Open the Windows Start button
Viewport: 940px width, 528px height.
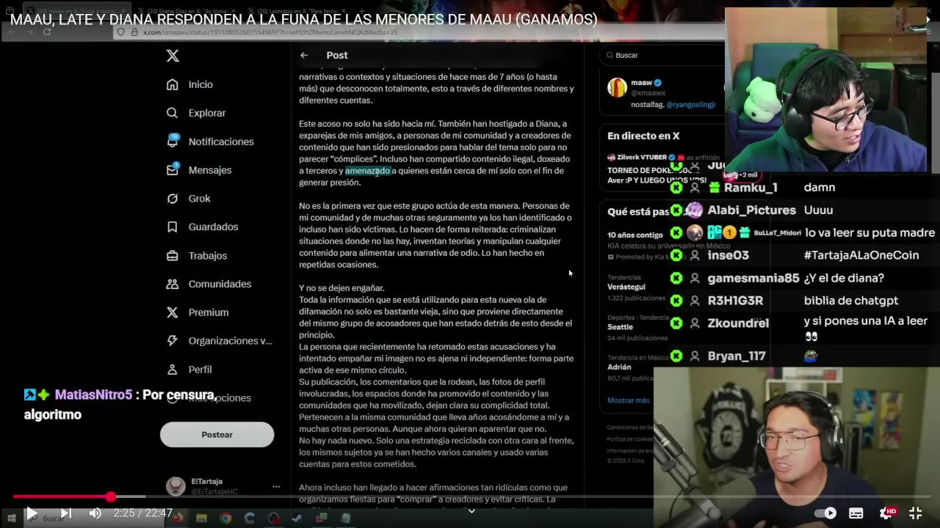click(11, 518)
